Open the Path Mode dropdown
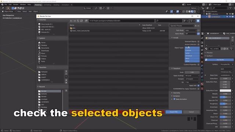235x132 pixels. click(191, 30)
